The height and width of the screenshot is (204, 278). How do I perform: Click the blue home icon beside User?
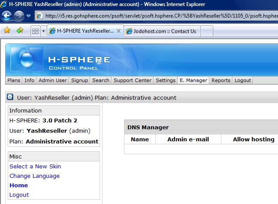pos(10,97)
